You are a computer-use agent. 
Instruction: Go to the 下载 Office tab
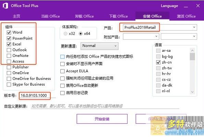coord(118,16)
